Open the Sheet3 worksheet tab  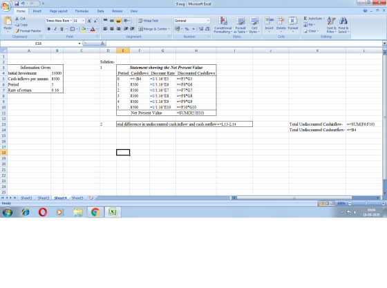coord(77,198)
